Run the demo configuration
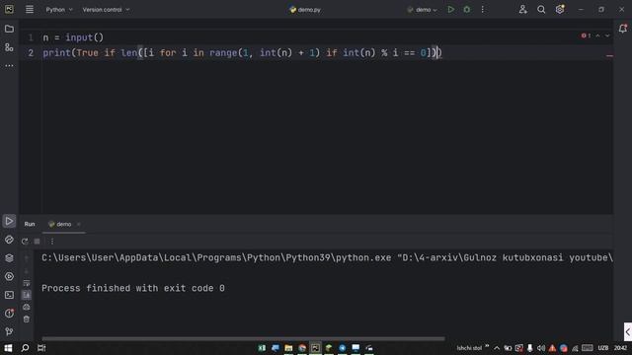 tap(450, 9)
